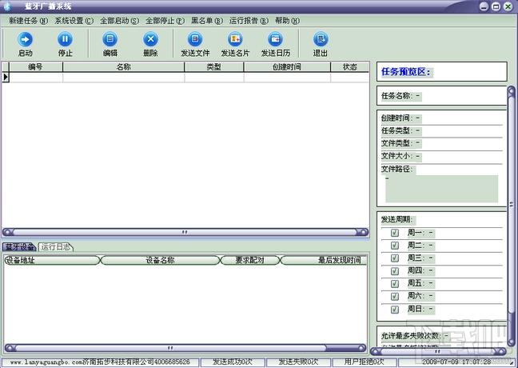
Task: Click the 发送文件 (Send File) icon
Action: 195,39
